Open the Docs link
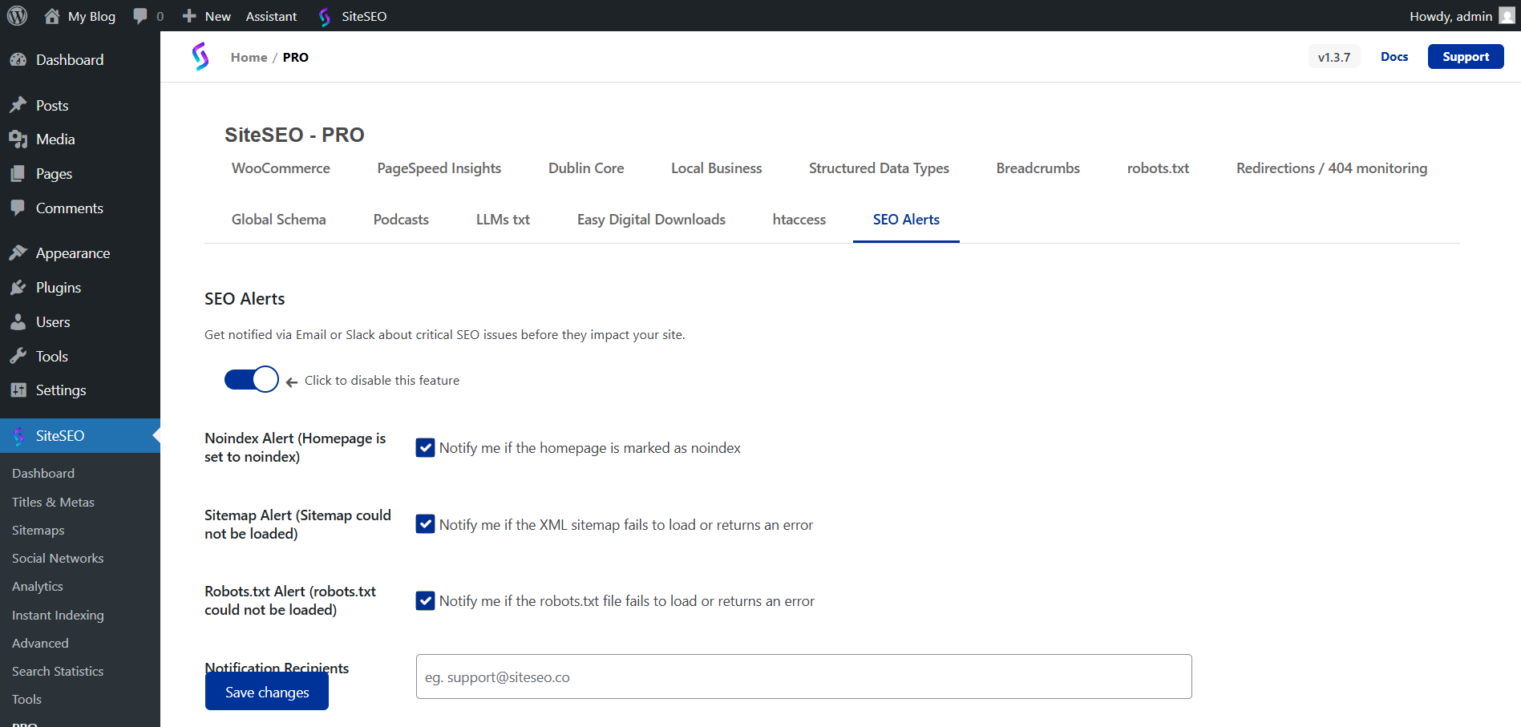1521x727 pixels. pyautogui.click(x=1394, y=56)
